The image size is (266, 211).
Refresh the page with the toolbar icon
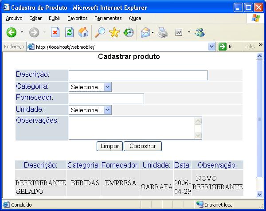coord(69,32)
